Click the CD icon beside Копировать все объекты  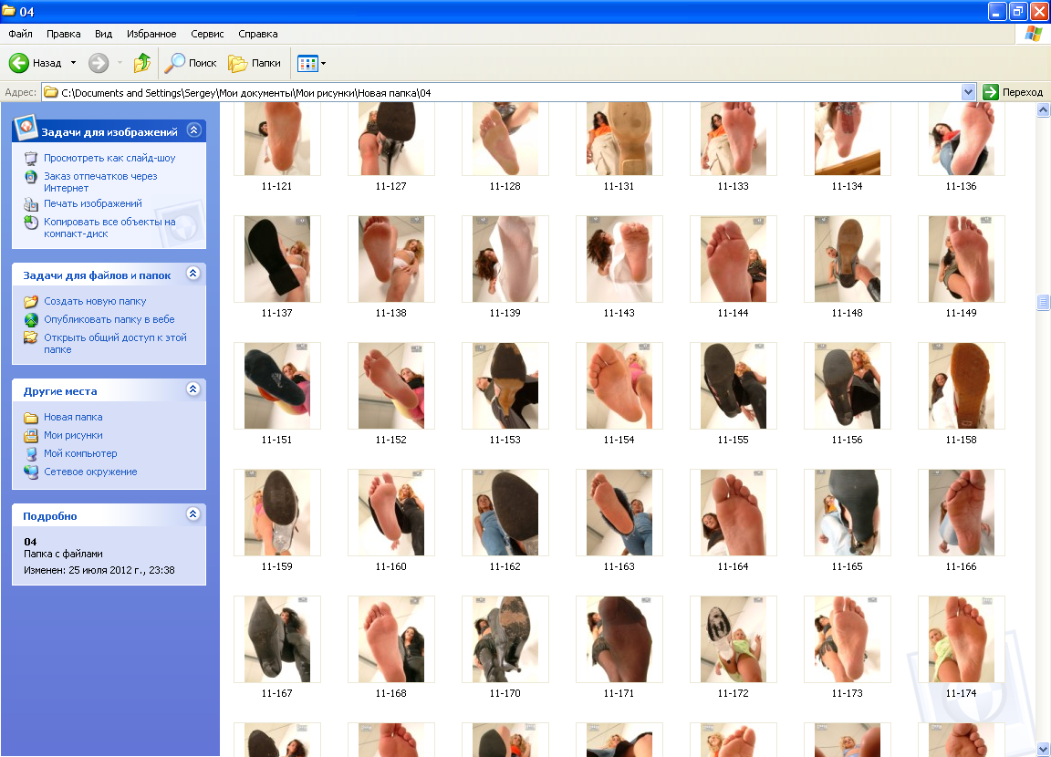coord(31,223)
